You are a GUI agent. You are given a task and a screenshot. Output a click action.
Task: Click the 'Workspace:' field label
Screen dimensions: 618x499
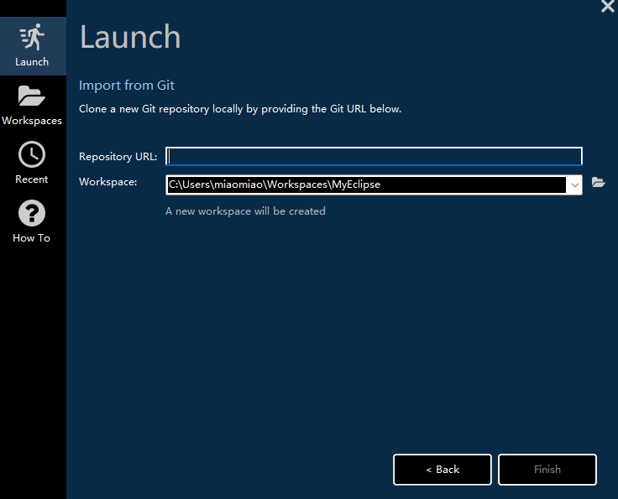[x=108, y=181]
